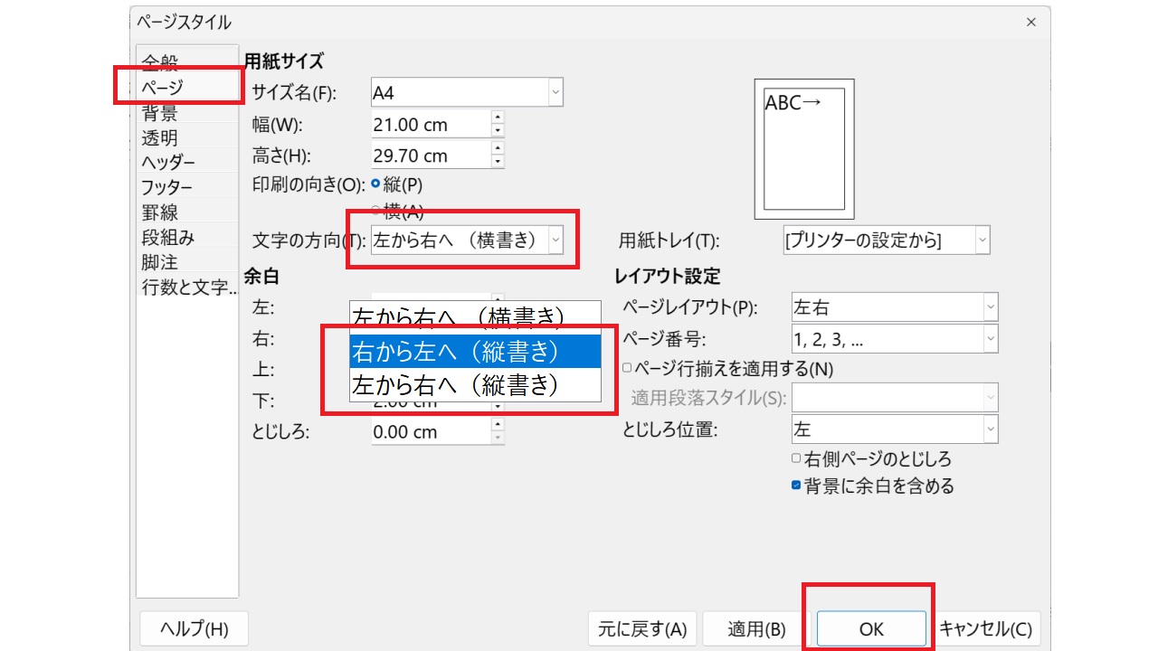Select the ページ tab in sidebar
This screenshot has width=1158, height=651.
[x=163, y=88]
